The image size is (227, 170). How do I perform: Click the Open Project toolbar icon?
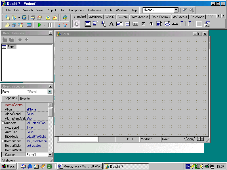click(39, 18)
